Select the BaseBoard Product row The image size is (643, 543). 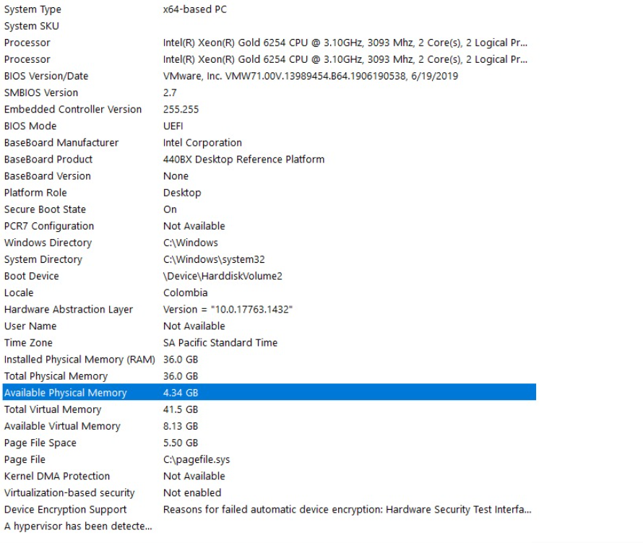pyautogui.click(x=48, y=160)
